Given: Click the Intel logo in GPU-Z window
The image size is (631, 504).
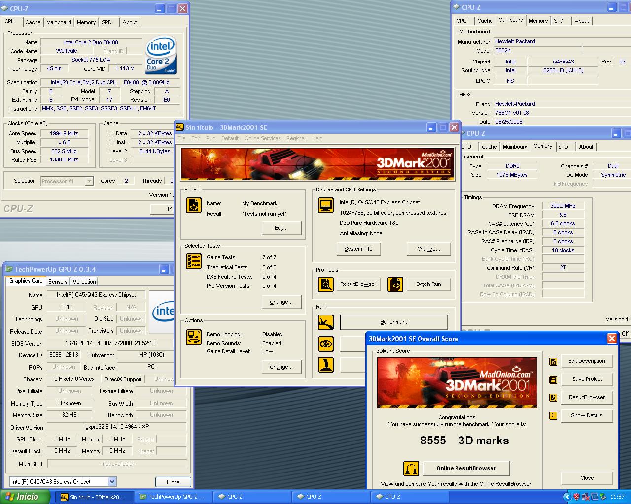Looking at the screenshot, I should [161, 313].
